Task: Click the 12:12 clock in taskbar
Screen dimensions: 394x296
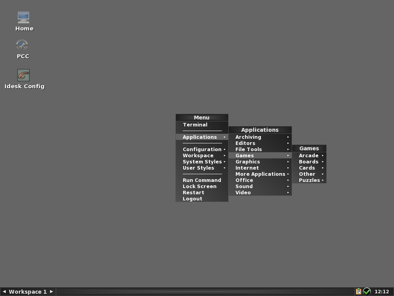Action: click(x=382, y=292)
